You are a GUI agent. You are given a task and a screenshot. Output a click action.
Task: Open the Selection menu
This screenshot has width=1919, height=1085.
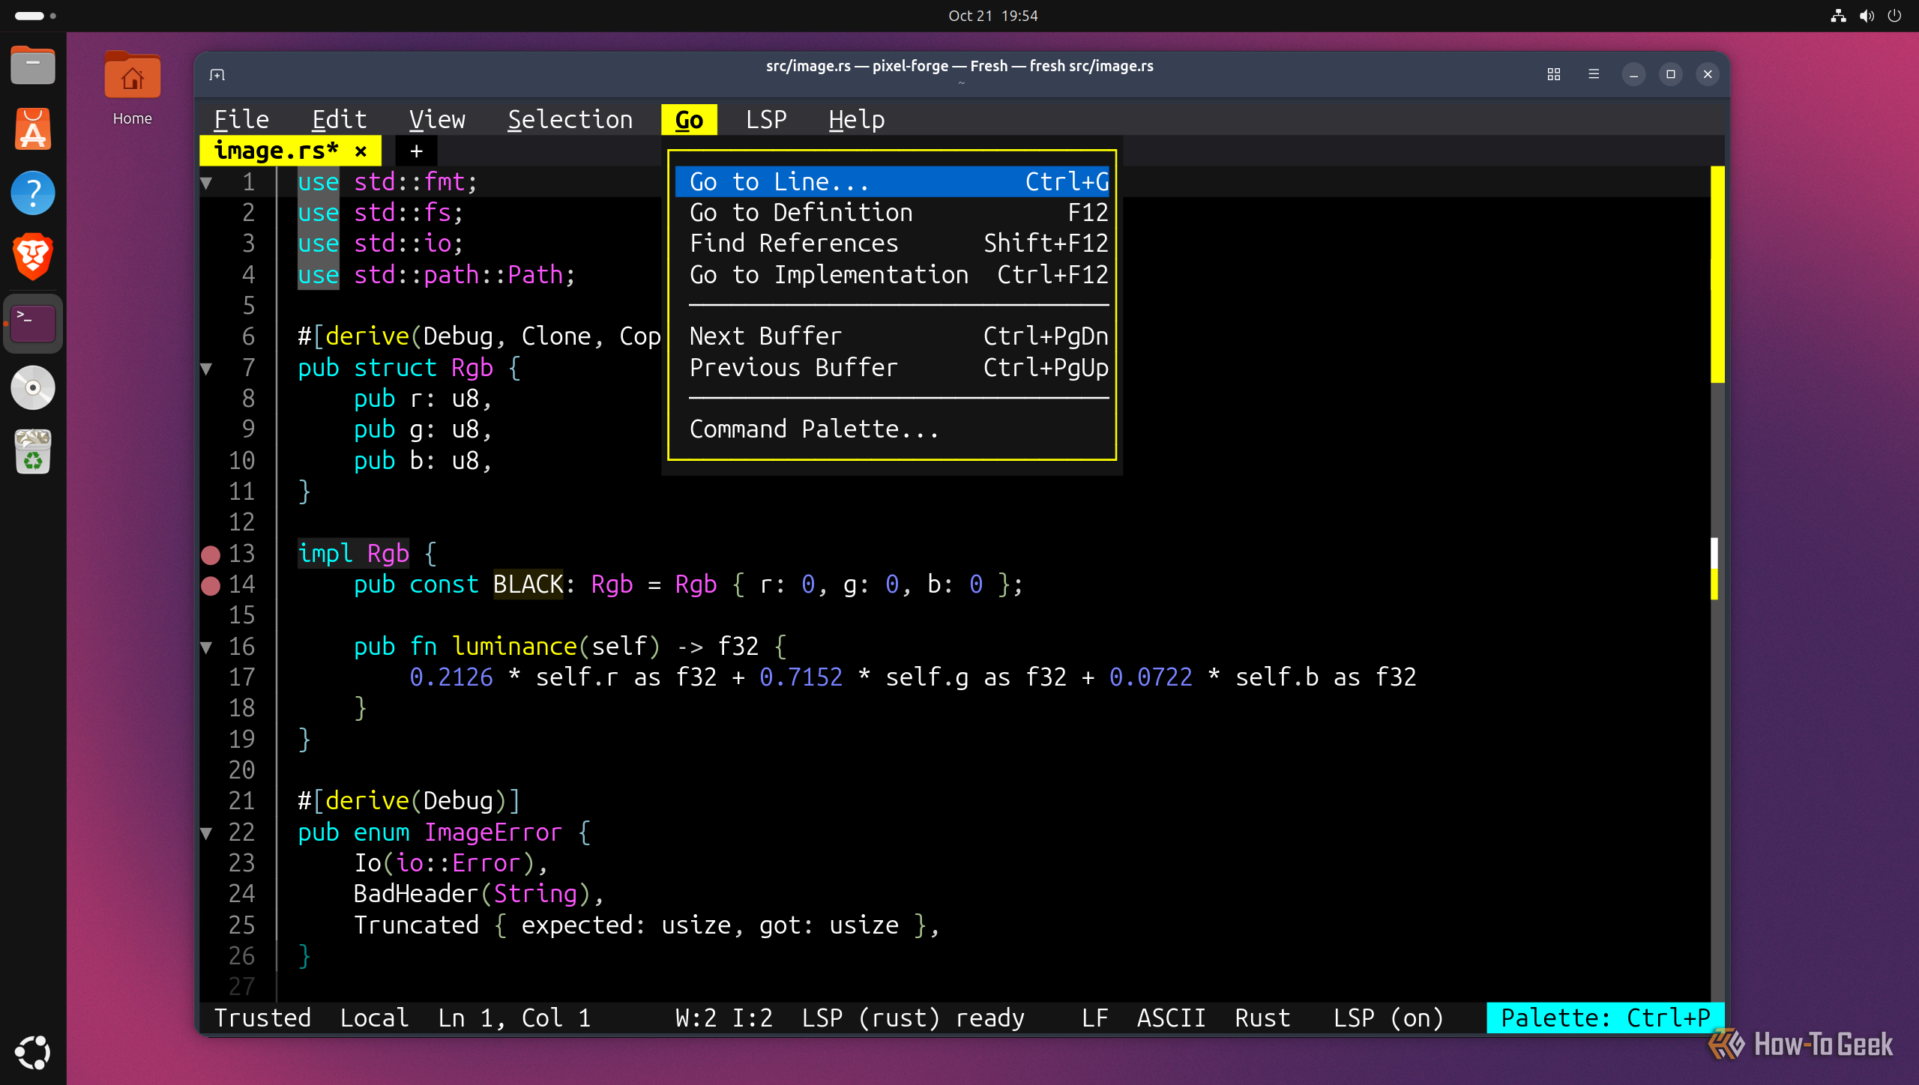tap(570, 119)
